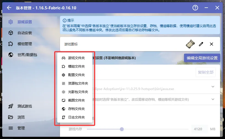
Task: Expand the version isolation dropdown chevron
Action: [x=213, y=99]
